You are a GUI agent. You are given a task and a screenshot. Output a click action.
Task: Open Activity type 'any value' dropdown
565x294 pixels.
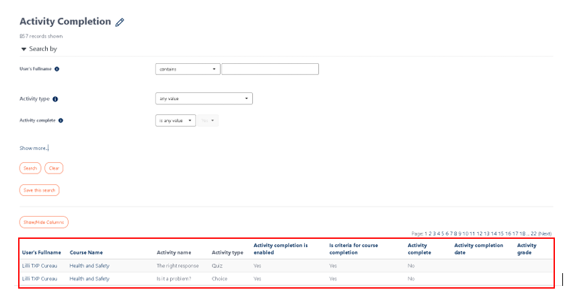tap(204, 99)
